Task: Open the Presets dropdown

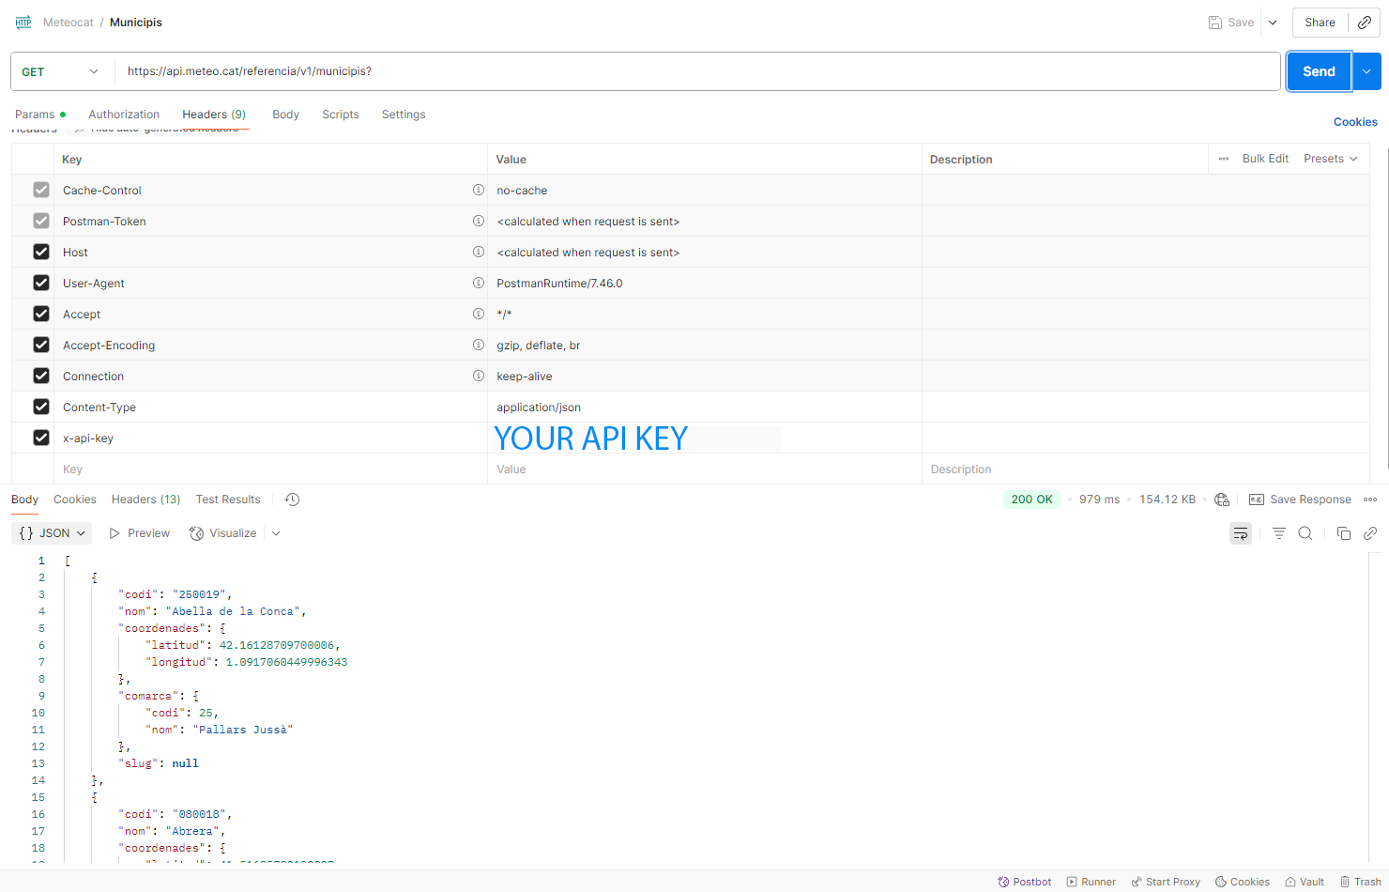Action: [x=1331, y=159]
